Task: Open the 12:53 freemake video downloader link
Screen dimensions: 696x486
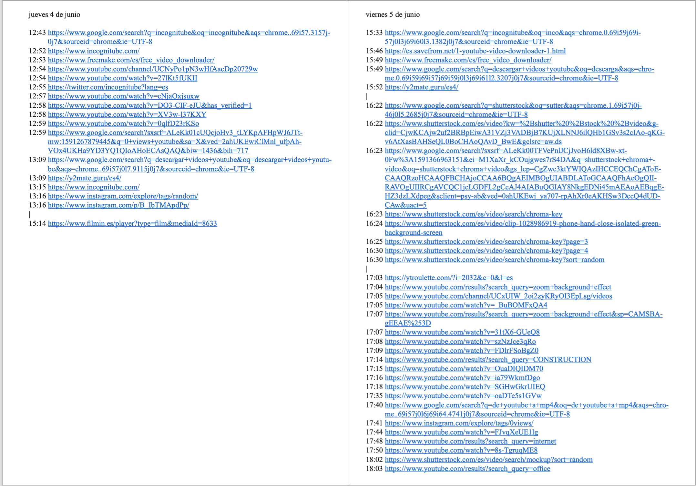Action: point(131,60)
